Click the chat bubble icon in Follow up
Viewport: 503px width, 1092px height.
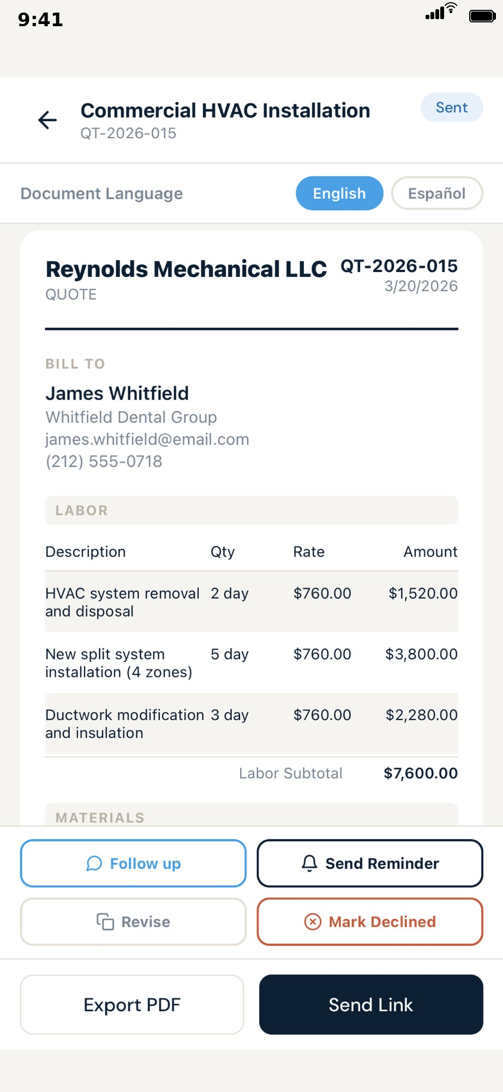coord(94,863)
